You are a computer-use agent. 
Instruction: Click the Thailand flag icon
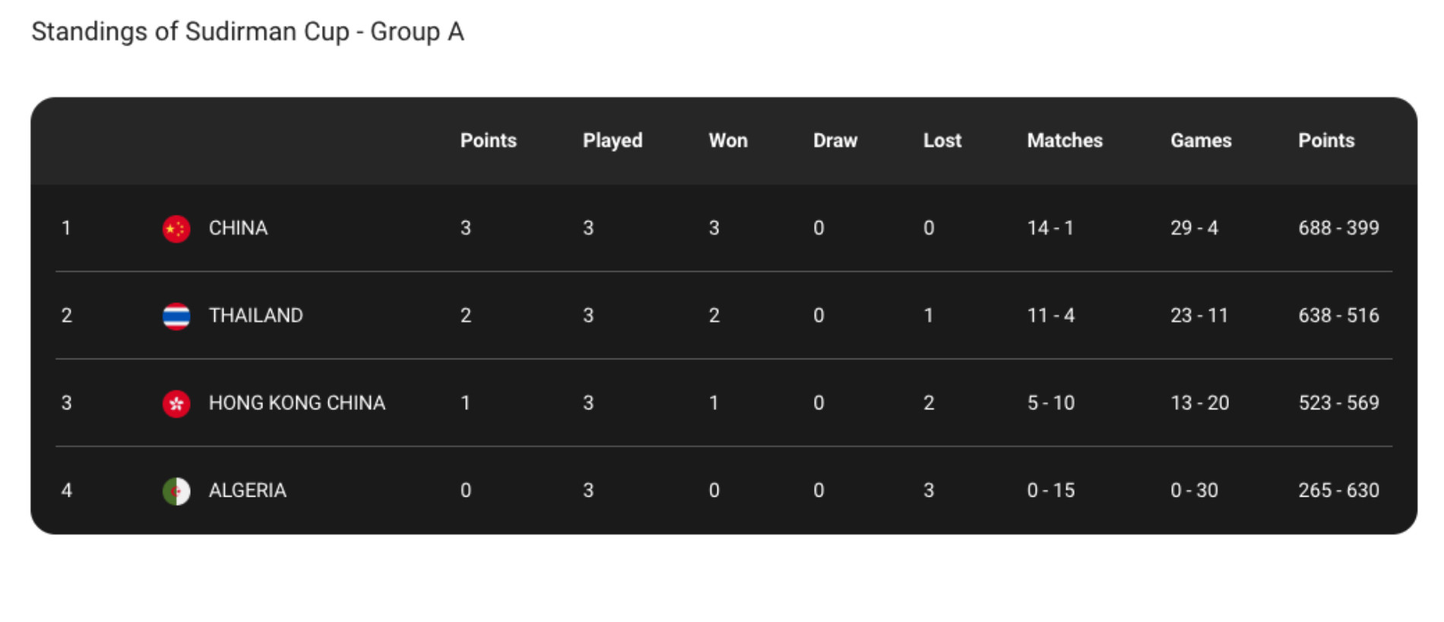(x=176, y=316)
